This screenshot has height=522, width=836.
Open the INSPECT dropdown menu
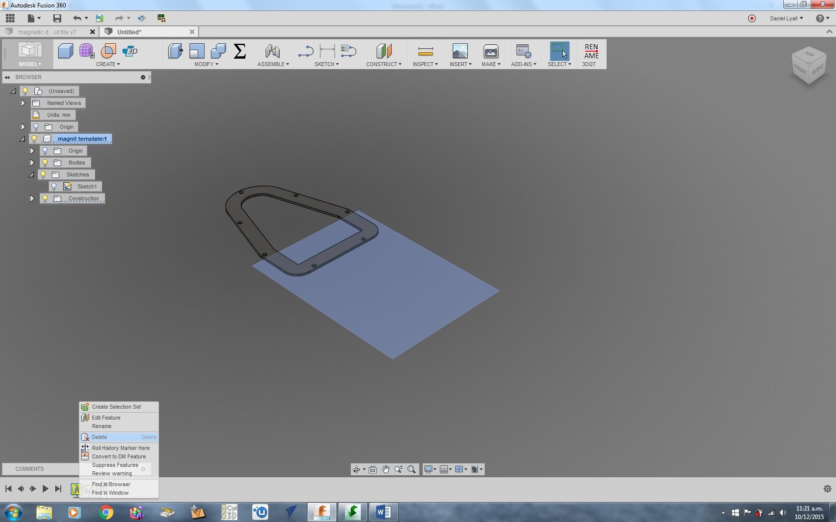tap(425, 64)
